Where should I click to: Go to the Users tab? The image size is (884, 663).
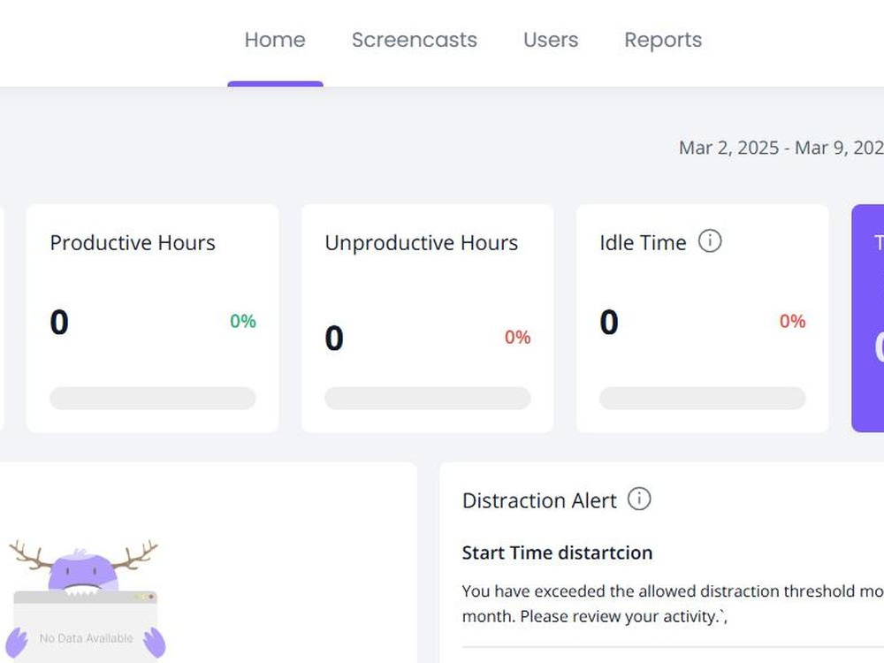(x=551, y=40)
